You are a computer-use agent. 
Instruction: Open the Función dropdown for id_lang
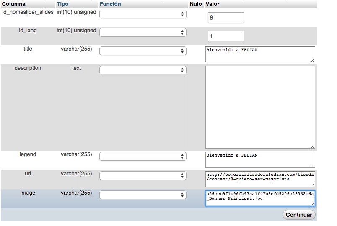(143, 33)
